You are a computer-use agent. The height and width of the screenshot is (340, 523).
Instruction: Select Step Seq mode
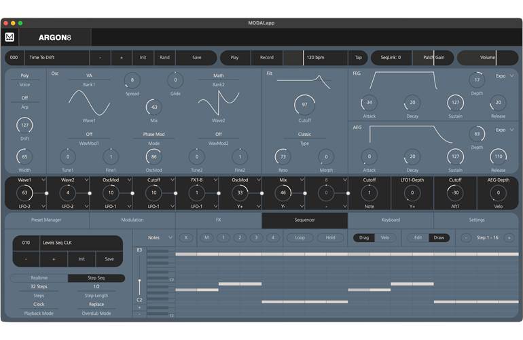point(96,278)
